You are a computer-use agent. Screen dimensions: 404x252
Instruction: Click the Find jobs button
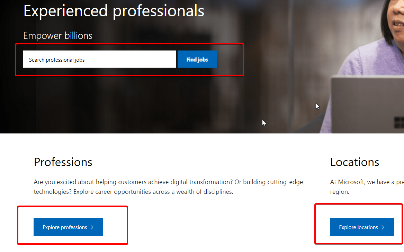pos(197,59)
